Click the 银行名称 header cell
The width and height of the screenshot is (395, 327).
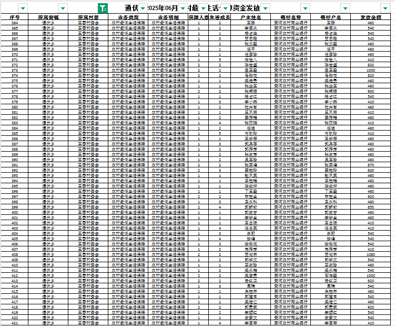[x=291, y=17]
